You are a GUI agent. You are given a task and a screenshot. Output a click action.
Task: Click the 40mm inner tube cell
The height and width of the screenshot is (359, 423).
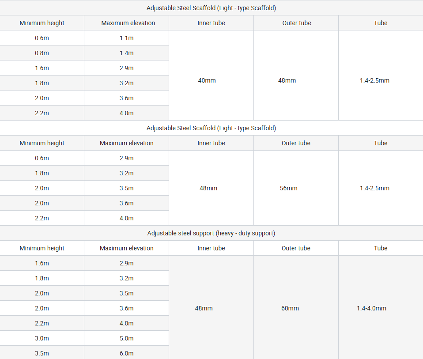pyautogui.click(x=207, y=80)
